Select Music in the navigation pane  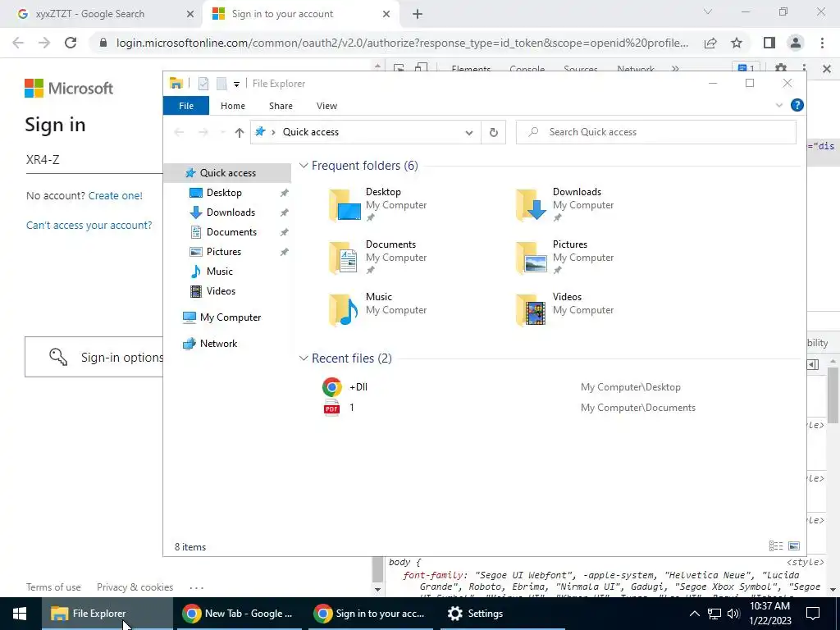point(220,271)
